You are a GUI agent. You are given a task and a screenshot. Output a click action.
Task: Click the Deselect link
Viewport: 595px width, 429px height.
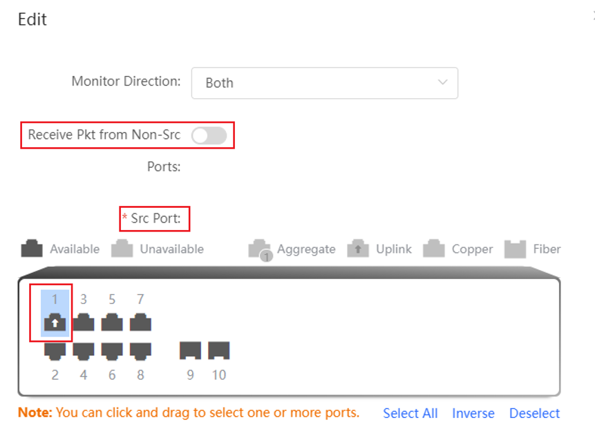pyautogui.click(x=534, y=413)
